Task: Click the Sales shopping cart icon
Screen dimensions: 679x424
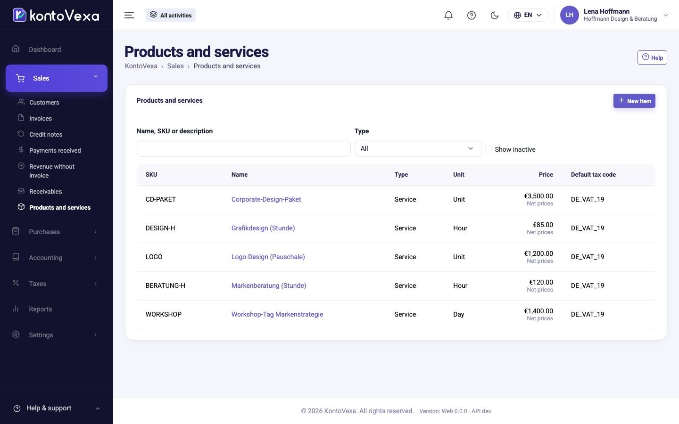Action: pyautogui.click(x=20, y=78)
